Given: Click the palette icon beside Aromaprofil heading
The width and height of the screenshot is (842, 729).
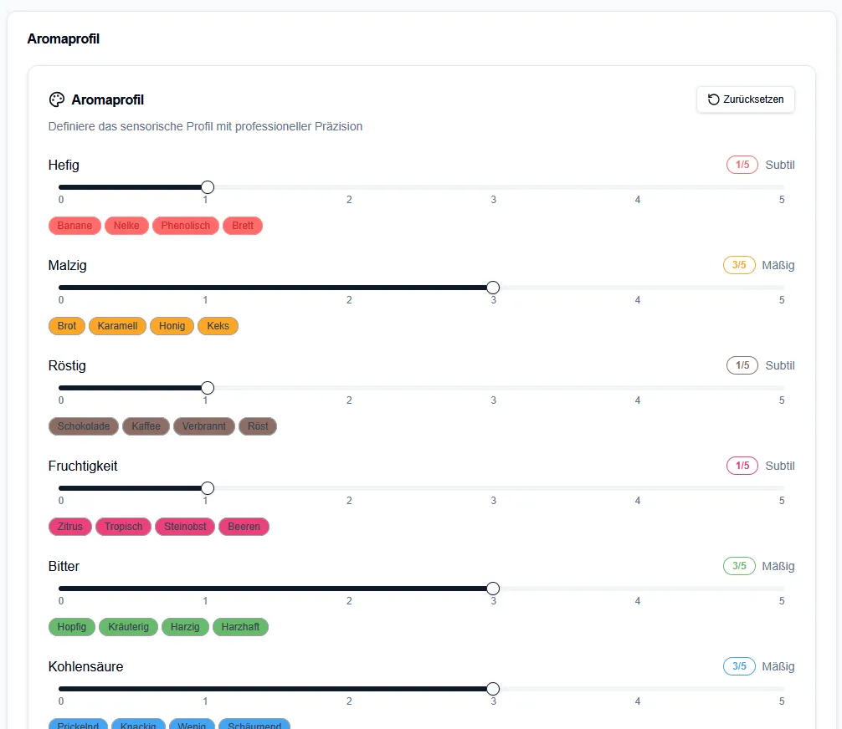Looking at the screenshot, I should tap(57, 100).
